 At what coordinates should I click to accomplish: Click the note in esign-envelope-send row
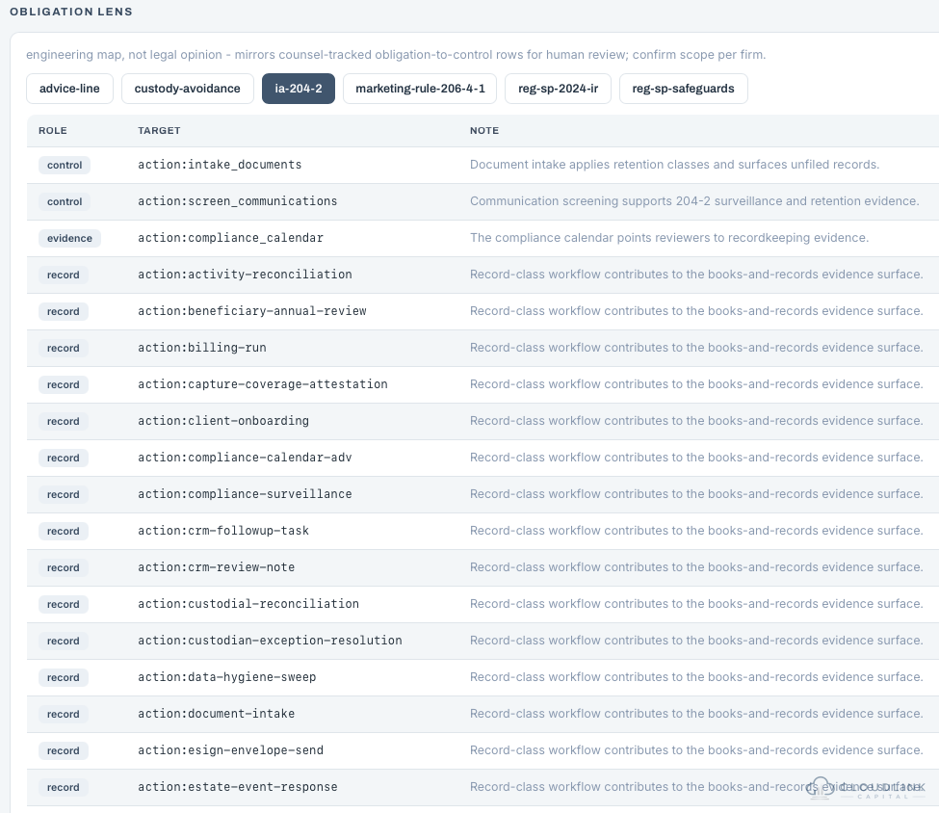click(696, 750)
